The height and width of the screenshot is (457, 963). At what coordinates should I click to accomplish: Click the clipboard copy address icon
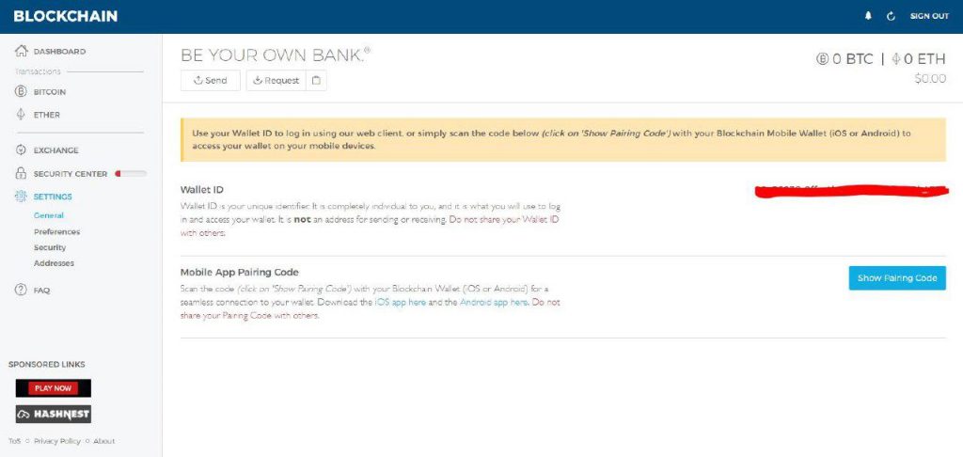coord(316,81)
